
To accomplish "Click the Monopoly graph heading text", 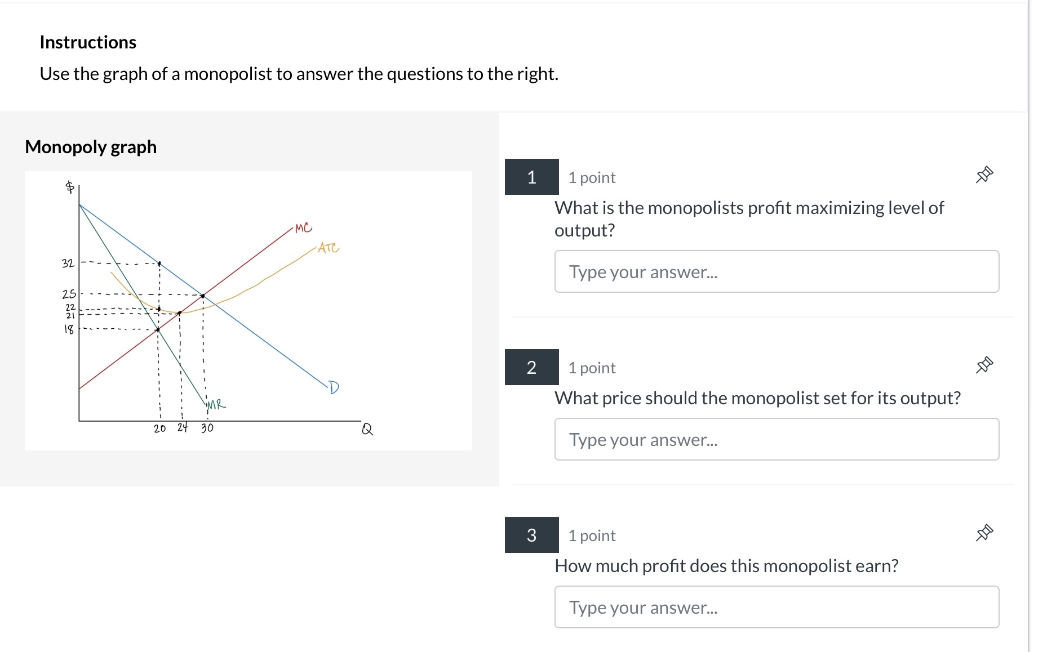I will (x=91, y=147).
